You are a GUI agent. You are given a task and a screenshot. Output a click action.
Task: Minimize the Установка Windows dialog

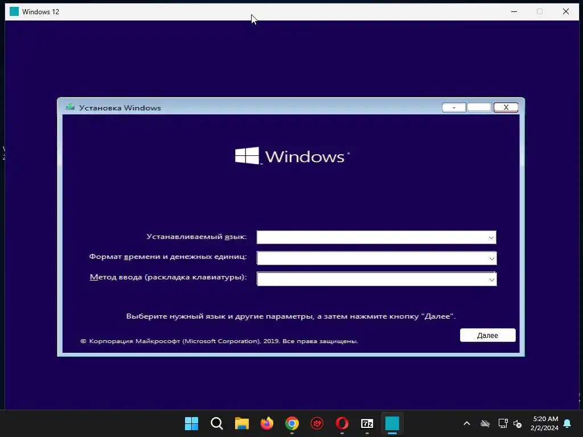tap(454, 108)
